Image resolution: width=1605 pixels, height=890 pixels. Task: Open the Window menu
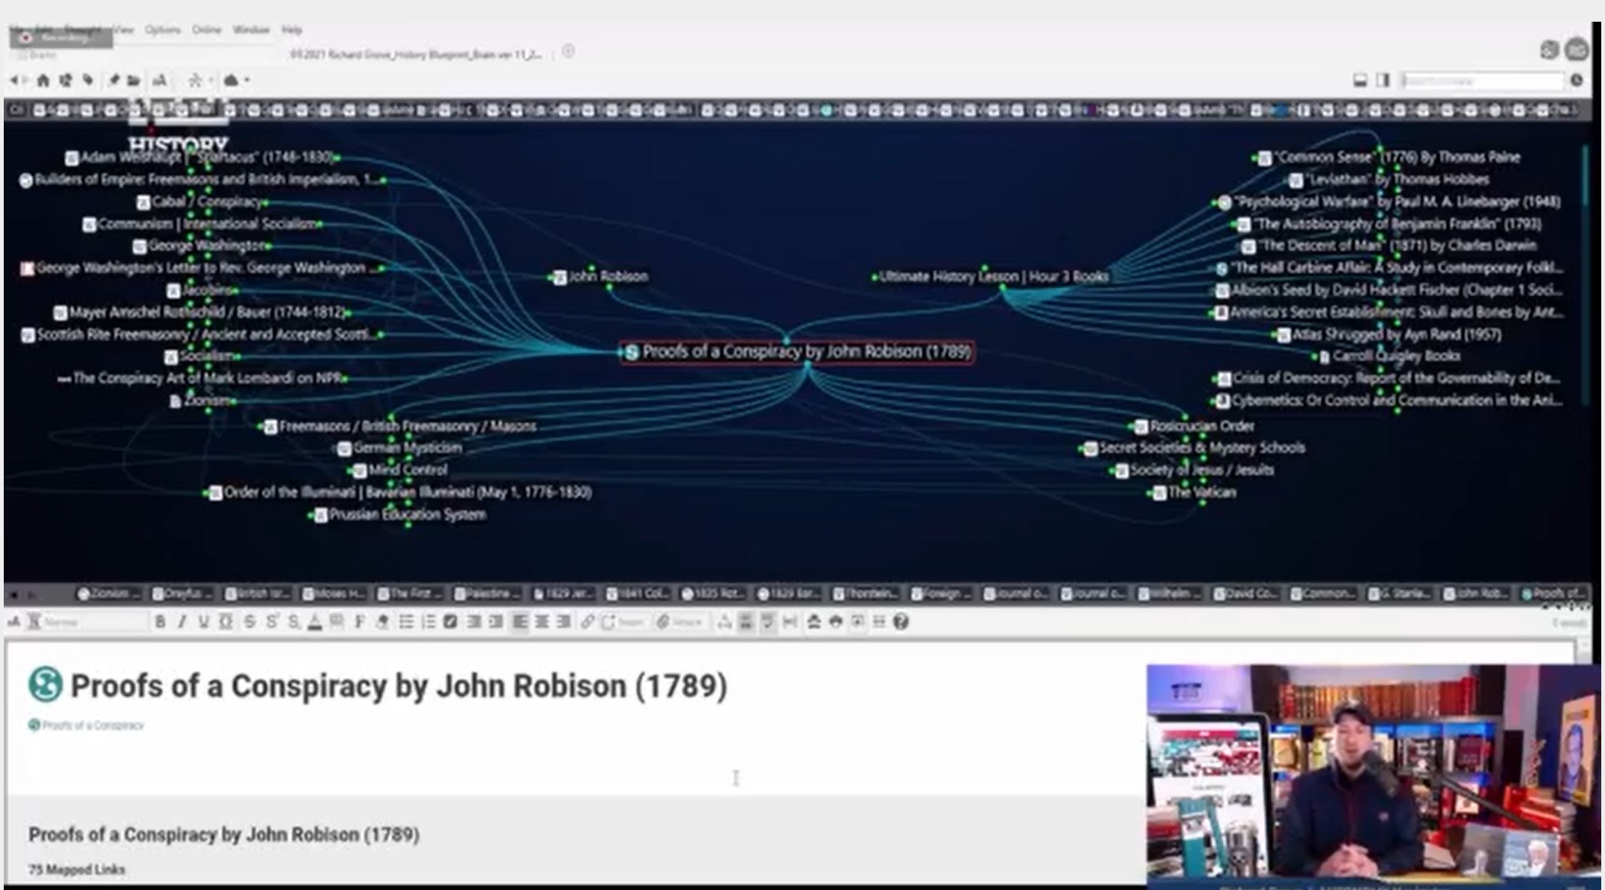click(250, 30)
